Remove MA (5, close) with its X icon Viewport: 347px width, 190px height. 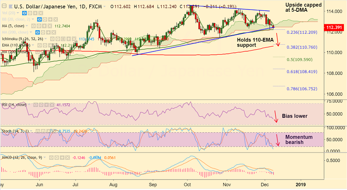(x=50, y=26)
